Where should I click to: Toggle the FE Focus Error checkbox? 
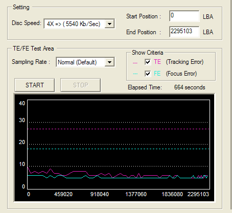(x=148, y=74)
